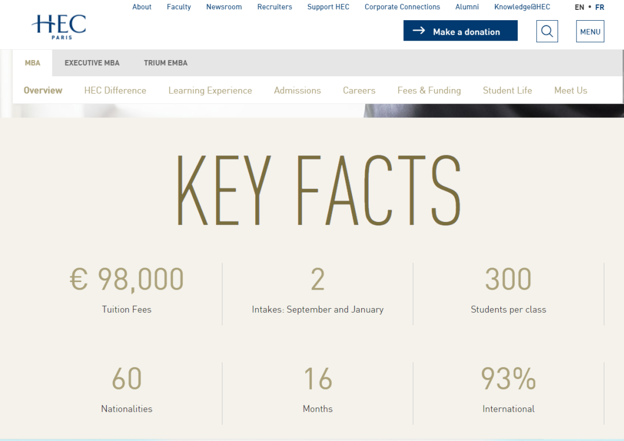Screen dimensions: 624x441
Task: Open the Careers menu item
Action: (359, 90)
